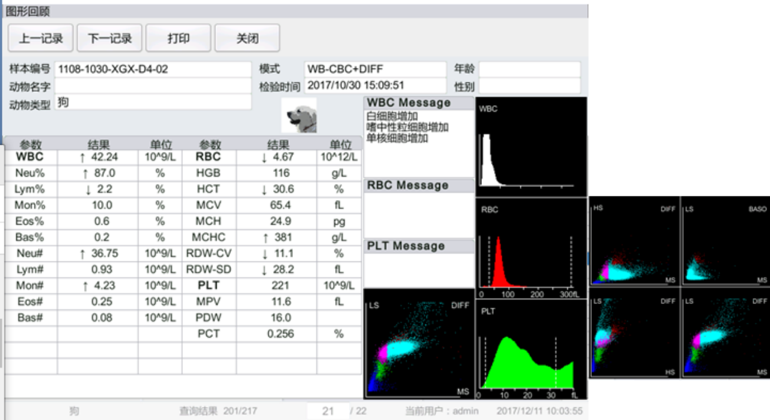The height and width of the screenshot is (420, 770).
Task: Click the 上一记录 previous record button
Action: pos(40,38)
